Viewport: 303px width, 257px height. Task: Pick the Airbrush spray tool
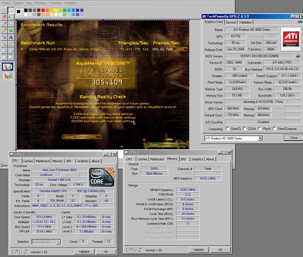[x=4, y=37]
